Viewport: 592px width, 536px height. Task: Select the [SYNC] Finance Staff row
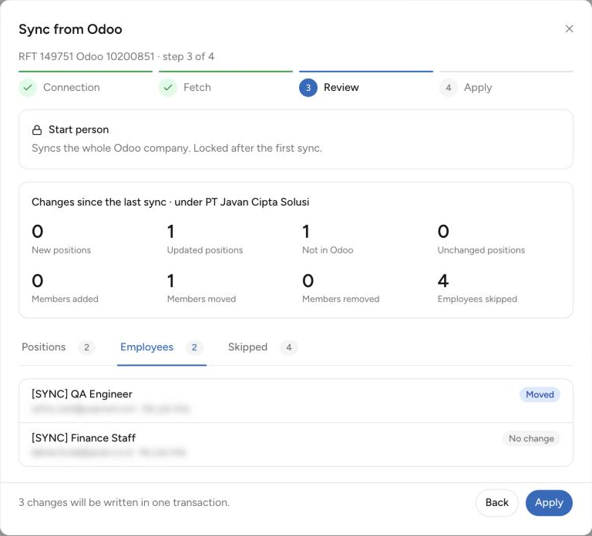[296, 444]
